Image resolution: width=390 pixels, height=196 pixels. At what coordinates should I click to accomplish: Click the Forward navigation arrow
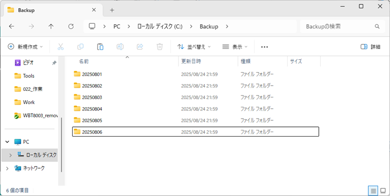click(x=31, y=26)
